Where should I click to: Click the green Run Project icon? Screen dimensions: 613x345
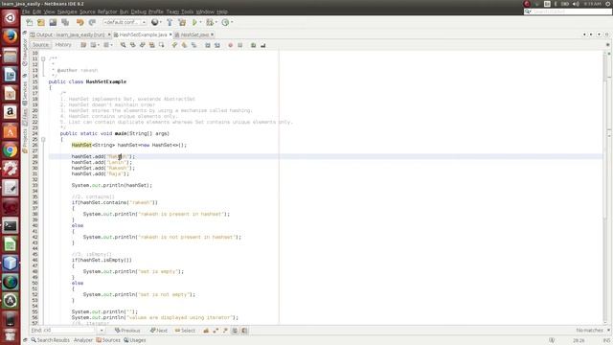194,22
